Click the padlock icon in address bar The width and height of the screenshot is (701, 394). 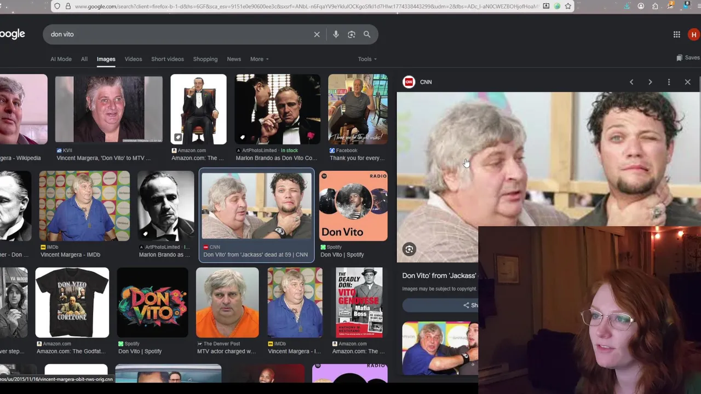click(x=68, y=6)
